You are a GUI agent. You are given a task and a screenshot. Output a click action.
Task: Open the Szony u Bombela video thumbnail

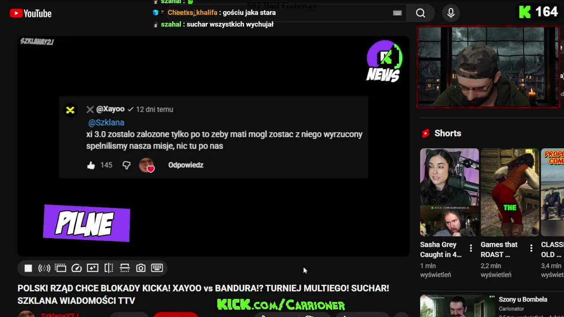[457, 306]
